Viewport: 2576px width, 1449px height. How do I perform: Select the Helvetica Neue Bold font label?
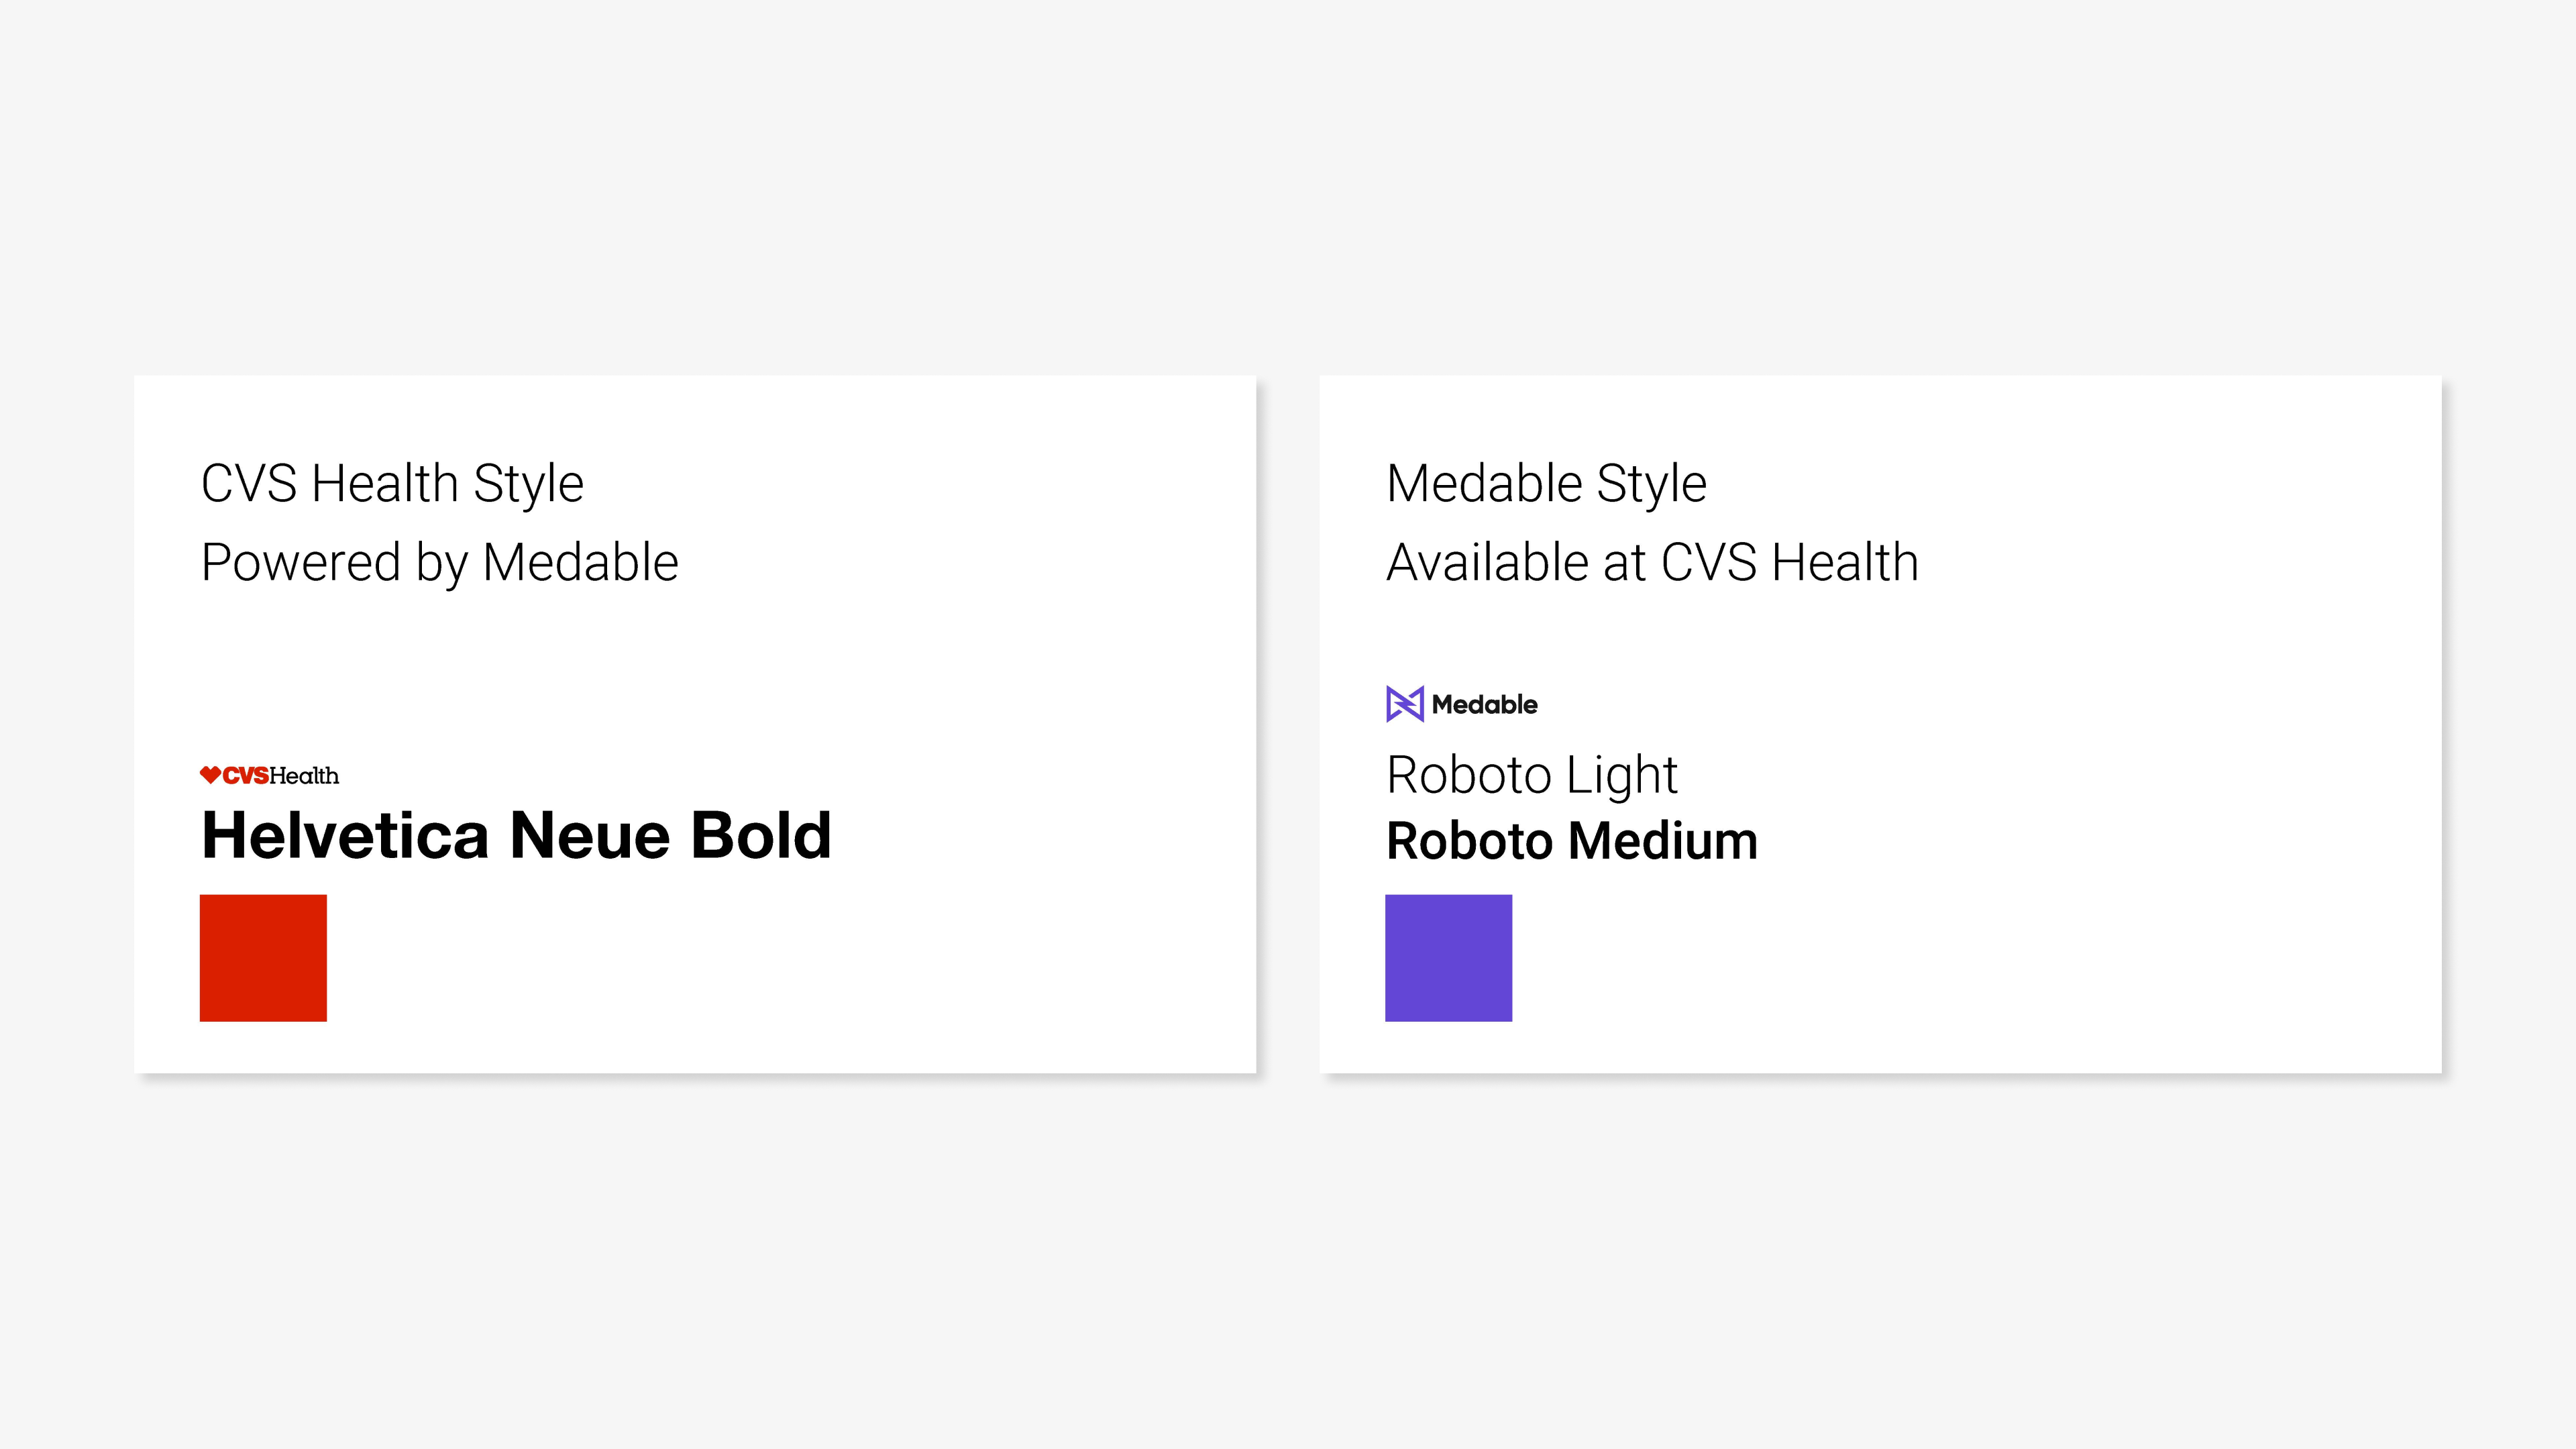pyautogui.click(x=516, y=836)
